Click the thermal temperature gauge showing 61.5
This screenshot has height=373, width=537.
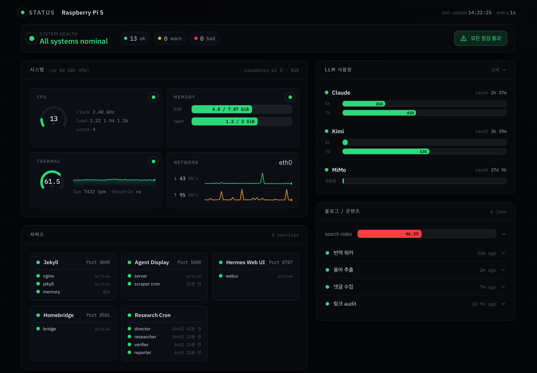pyautogui.click(x=52, y=181)
